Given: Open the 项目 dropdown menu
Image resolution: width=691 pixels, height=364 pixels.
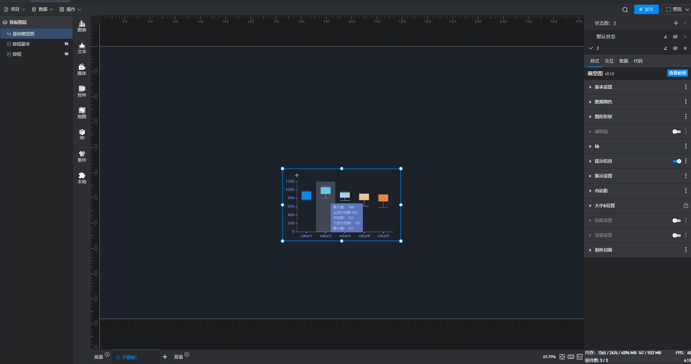Looking at the screenshot, I should [15, 9].
